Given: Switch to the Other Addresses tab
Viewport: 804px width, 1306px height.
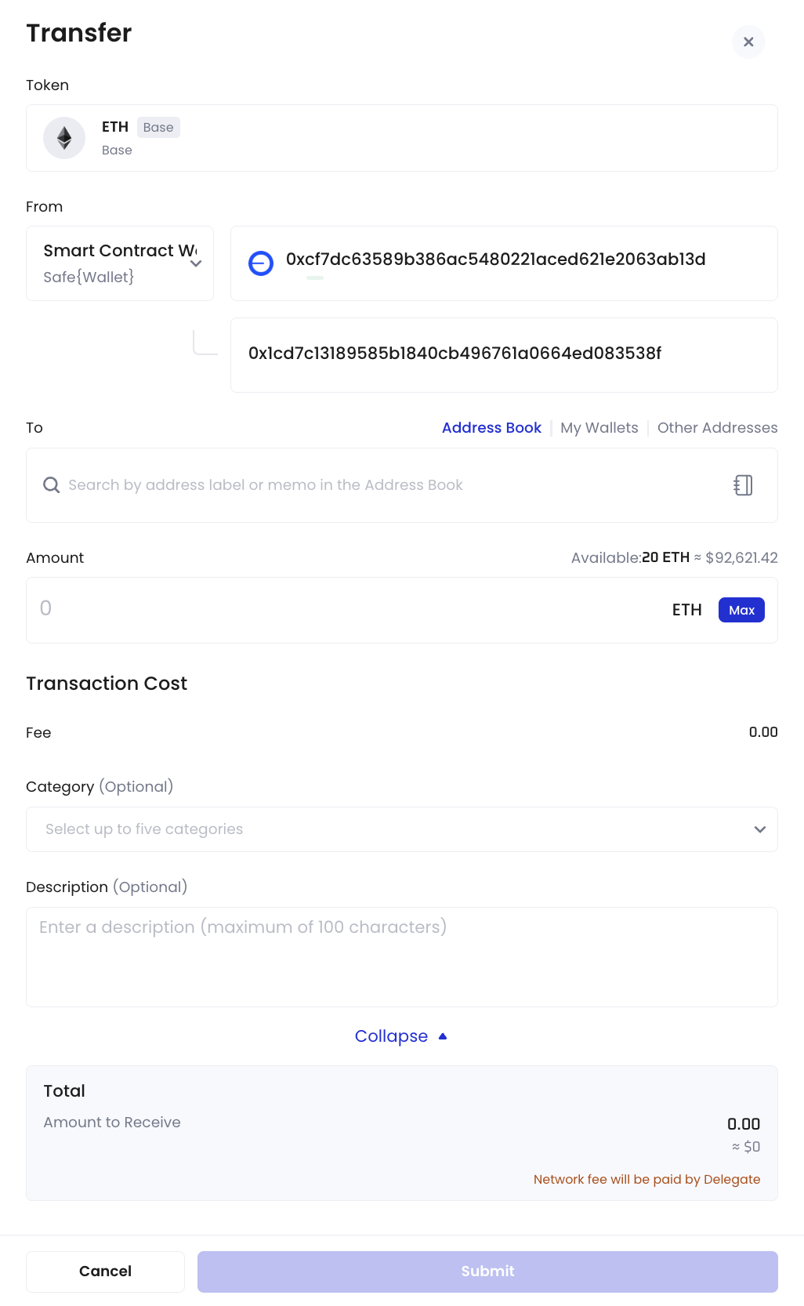Looking at the screenshot, I should pyautogui.click(x=718, y=427).
